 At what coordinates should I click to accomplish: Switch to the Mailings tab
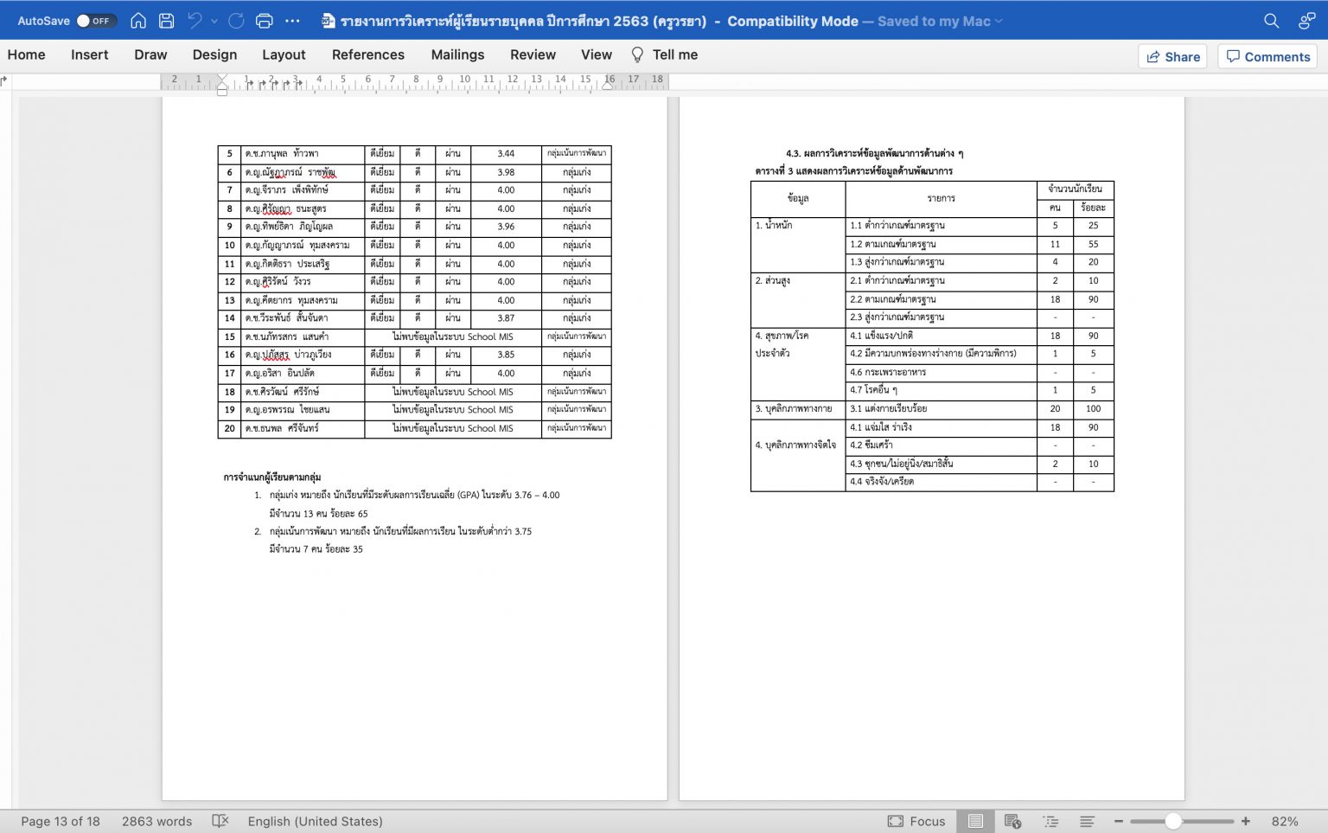click(x=457, y=54)
